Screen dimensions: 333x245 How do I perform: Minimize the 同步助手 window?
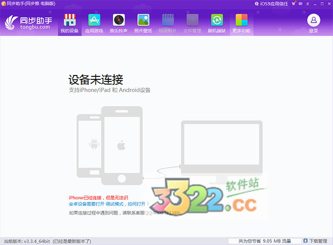(315, 4)
